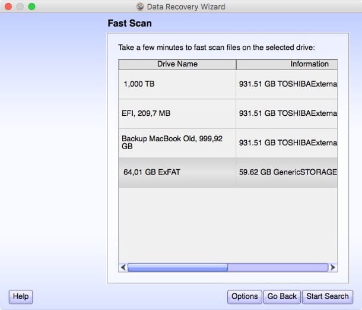Screen dimensions: 362x310
Task: Select the EFI, 209,7 MB drive
Action: point(228,113)
